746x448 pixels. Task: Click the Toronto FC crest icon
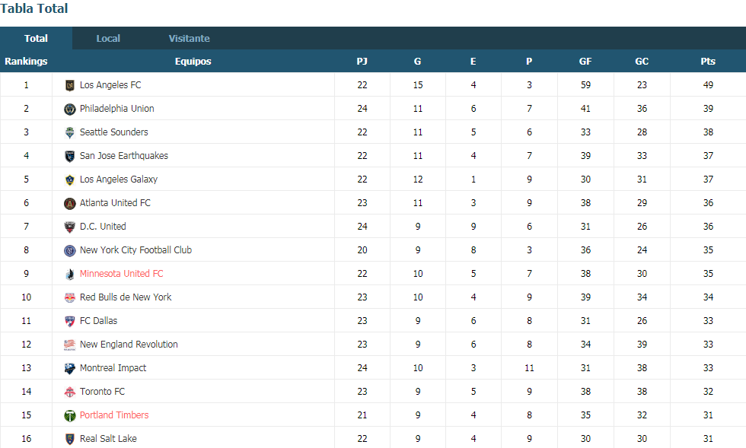[x=69, y=392]
